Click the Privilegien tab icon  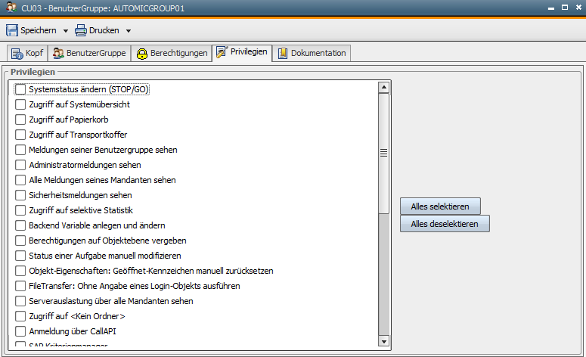click(x=222, y=52)
